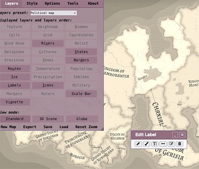
Task: Click the Nirapo label on the map
Action: click(143, 78)
